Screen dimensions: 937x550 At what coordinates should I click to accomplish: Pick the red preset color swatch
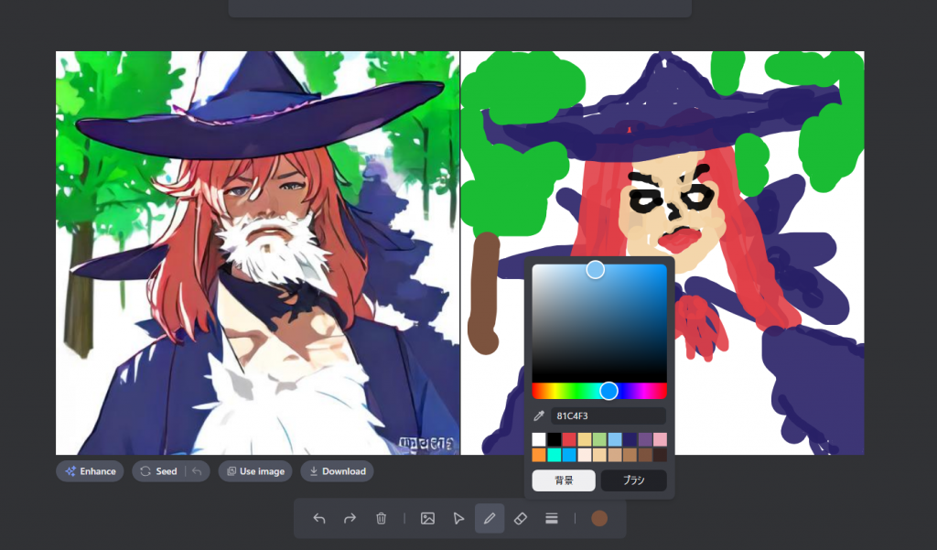click(x=569, y=439)
